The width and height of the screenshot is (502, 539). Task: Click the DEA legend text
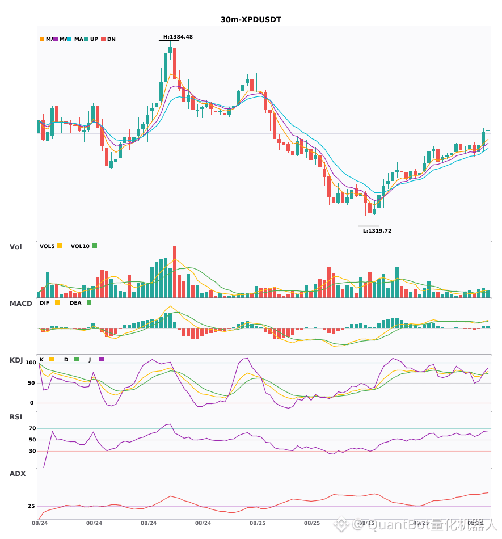(x=75, y=303)
